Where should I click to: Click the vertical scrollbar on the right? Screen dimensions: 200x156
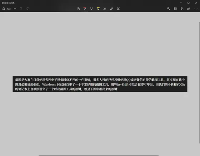199,82
